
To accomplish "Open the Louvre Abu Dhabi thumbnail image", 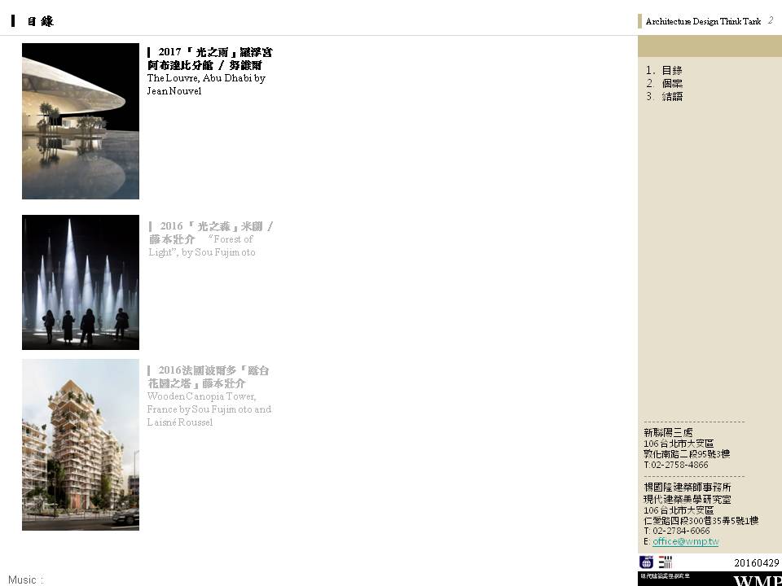I will (81, 121).
